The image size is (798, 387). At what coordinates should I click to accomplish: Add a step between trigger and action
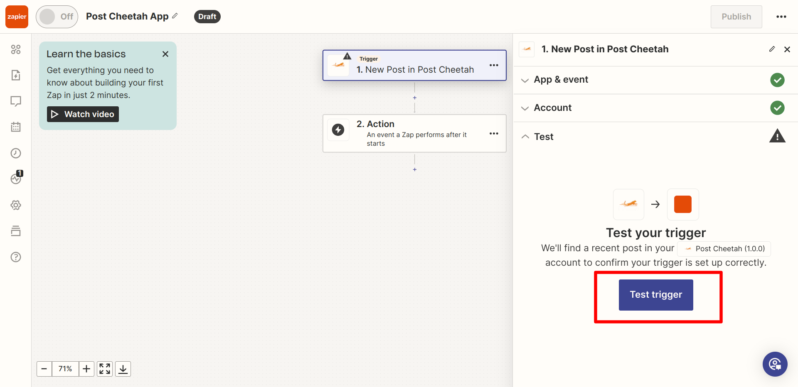(x=414, y=98)
